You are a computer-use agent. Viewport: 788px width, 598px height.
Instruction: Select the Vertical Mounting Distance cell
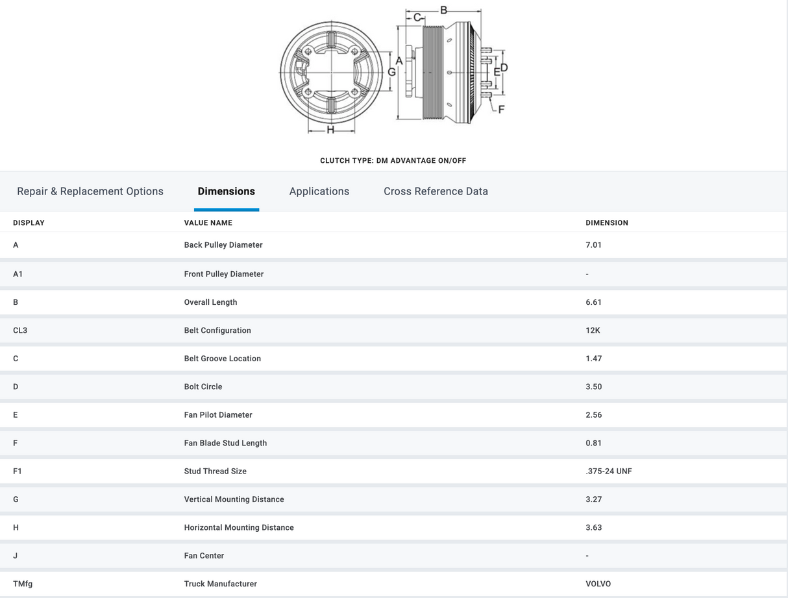(234, 499)
